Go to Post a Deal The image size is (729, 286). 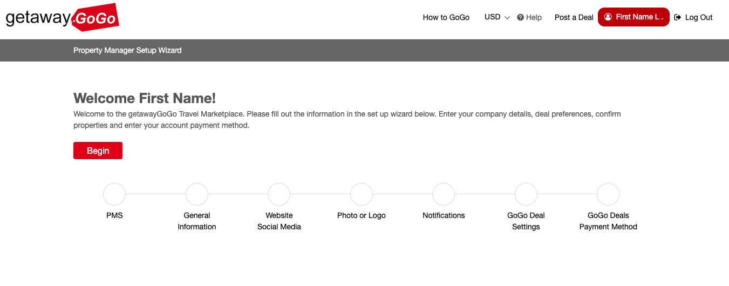tap(574, 17)
